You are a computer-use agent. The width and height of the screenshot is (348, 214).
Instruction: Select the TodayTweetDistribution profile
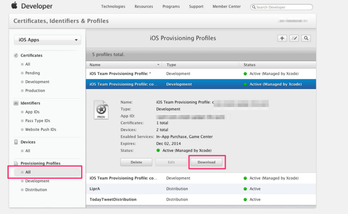201,200
